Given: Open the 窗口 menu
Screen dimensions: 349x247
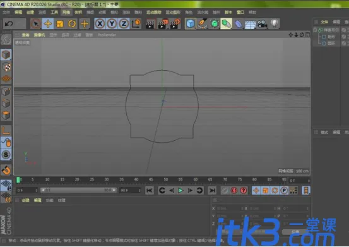Looking at the screenshot, I should 240,12.
